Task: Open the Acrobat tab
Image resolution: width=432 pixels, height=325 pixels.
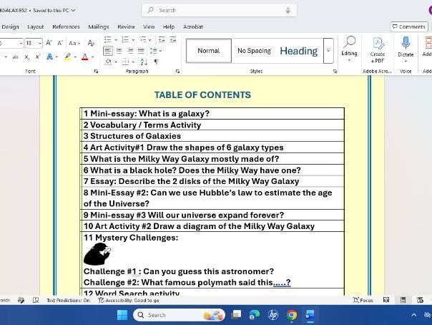Action: tap(193, 26)
